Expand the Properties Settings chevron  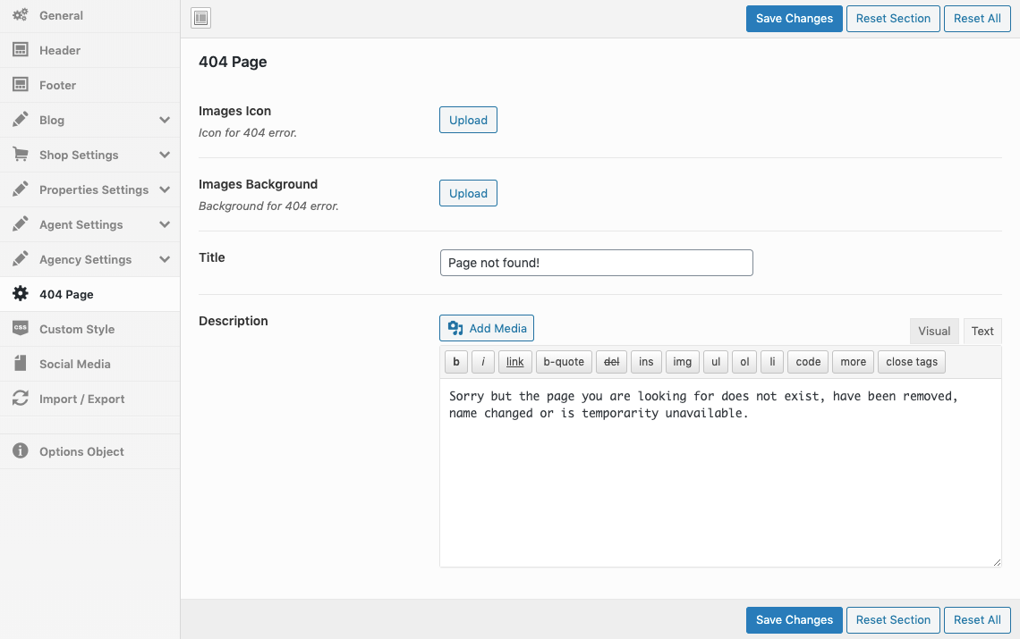(165, 189)
